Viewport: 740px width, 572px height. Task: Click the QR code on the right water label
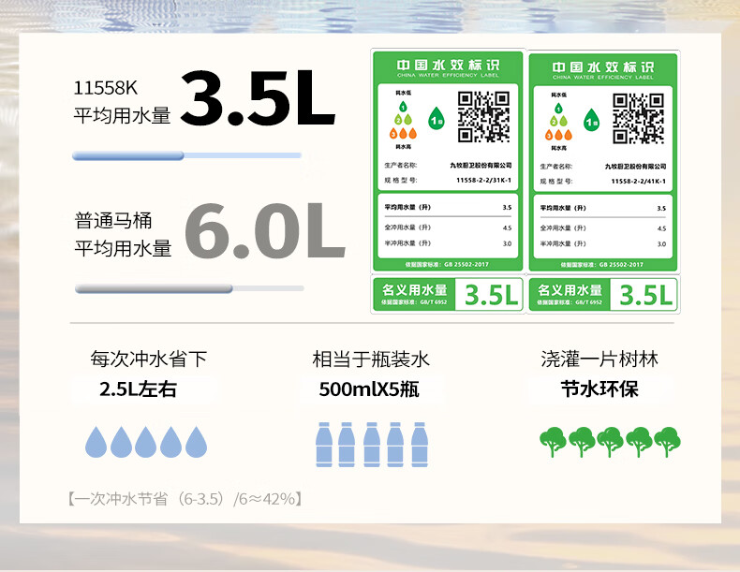tap(636, 118)
